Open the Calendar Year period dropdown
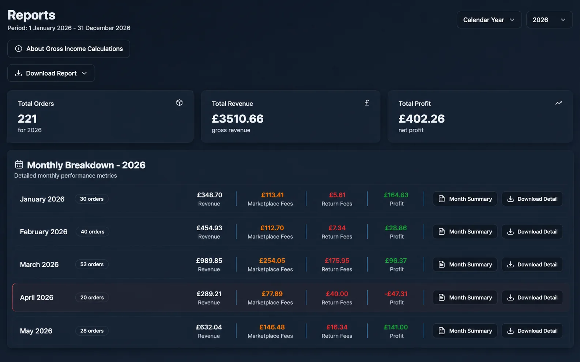This screenshot has width=580, height=362. pyautogui.click(x=489, y=20)
